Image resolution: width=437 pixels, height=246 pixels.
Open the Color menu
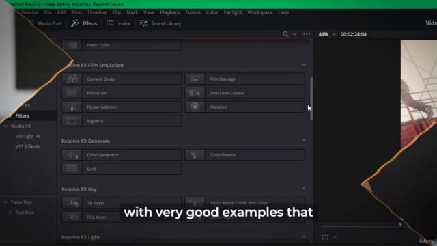212,12
